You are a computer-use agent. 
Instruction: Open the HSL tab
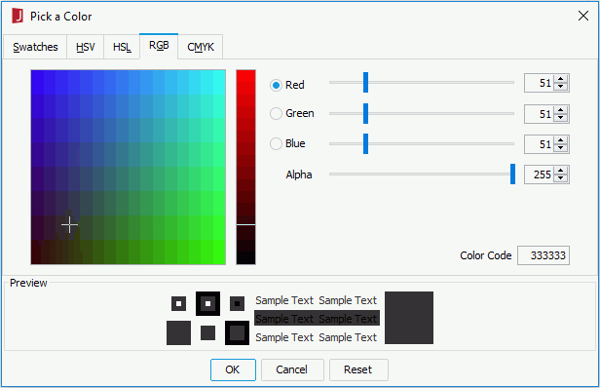122,47
